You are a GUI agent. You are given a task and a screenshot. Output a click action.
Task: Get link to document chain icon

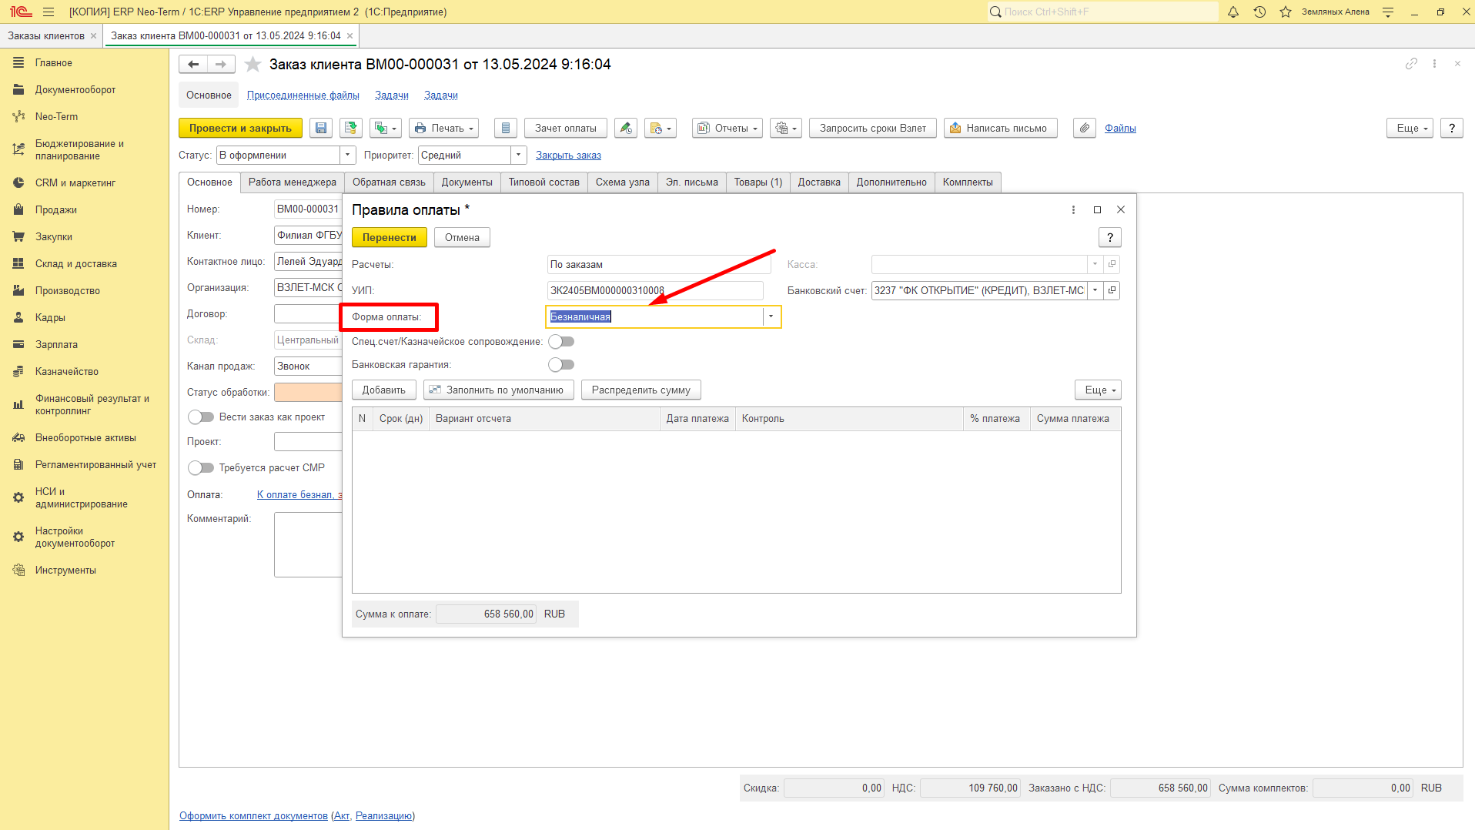(1411, 64)
